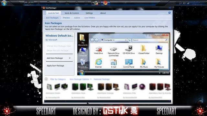This screenshot has height=116, width=207.
Task: Select the E-mail preview icon
Action: (x=114, y=62)
